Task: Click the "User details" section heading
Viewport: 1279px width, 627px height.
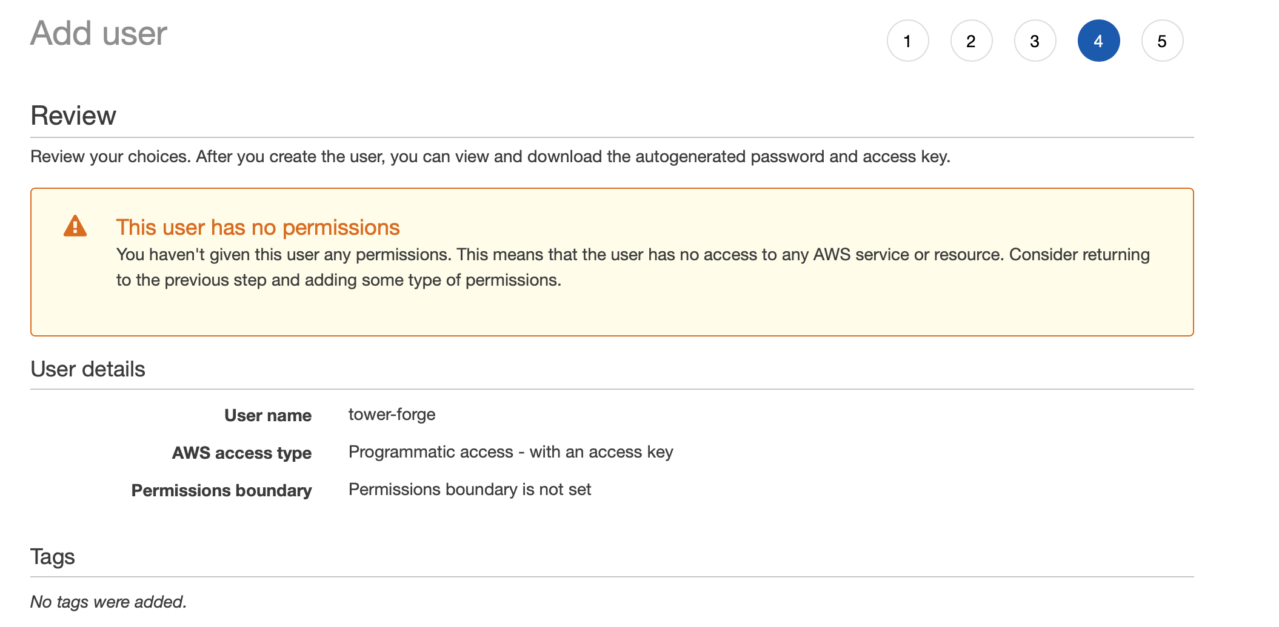Action: tap(88, 369)
